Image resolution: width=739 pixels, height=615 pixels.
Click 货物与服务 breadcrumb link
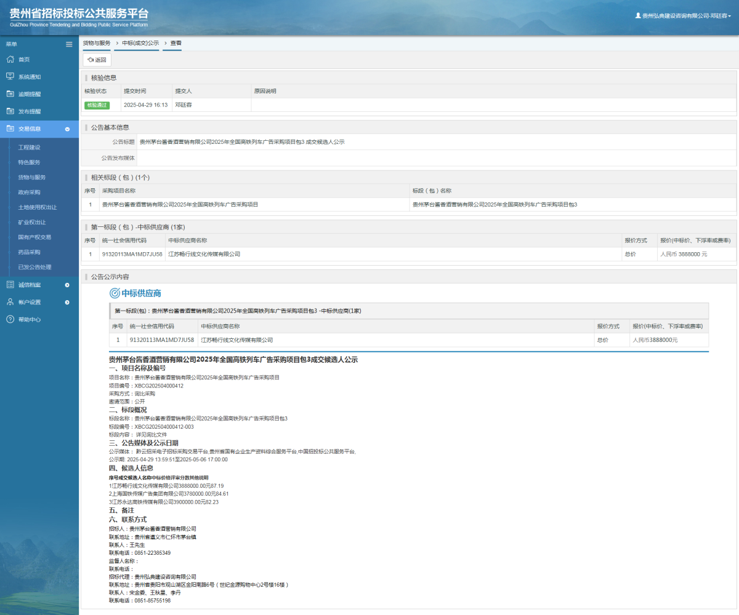pyautogui.click(x=97, y=43)
